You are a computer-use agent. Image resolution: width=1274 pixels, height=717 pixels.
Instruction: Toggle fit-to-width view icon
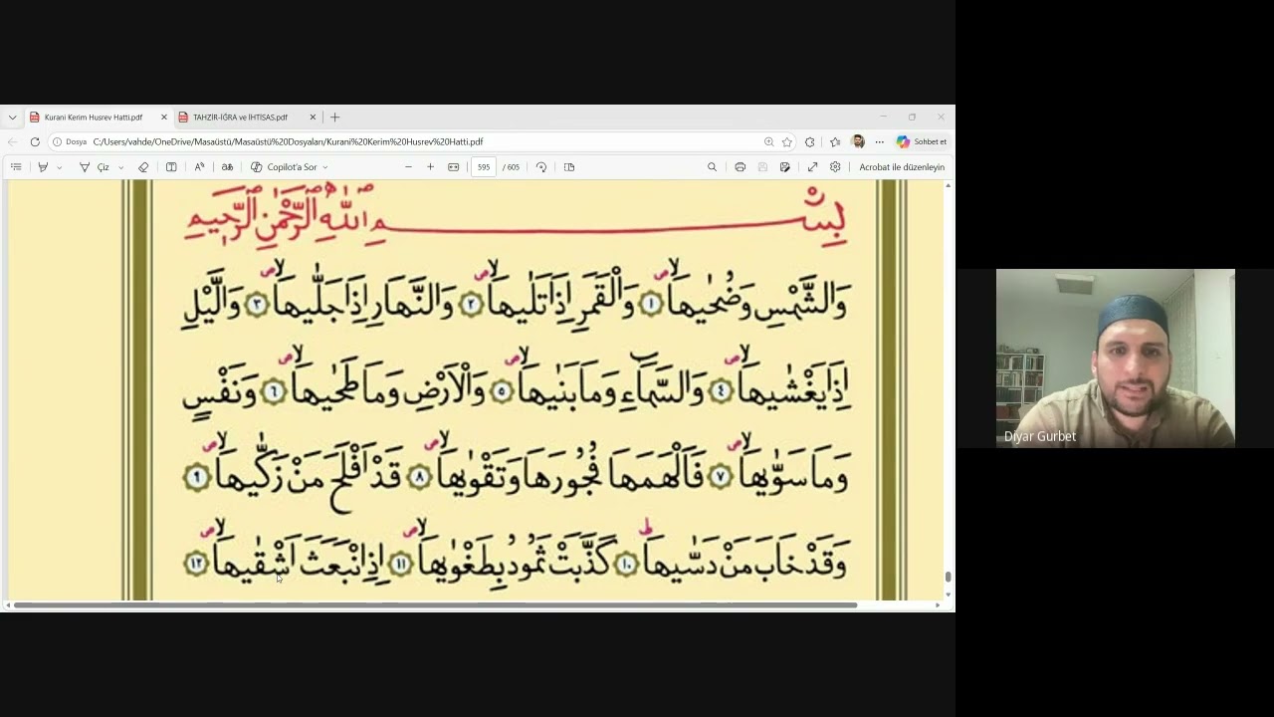(x=454, y=167)
